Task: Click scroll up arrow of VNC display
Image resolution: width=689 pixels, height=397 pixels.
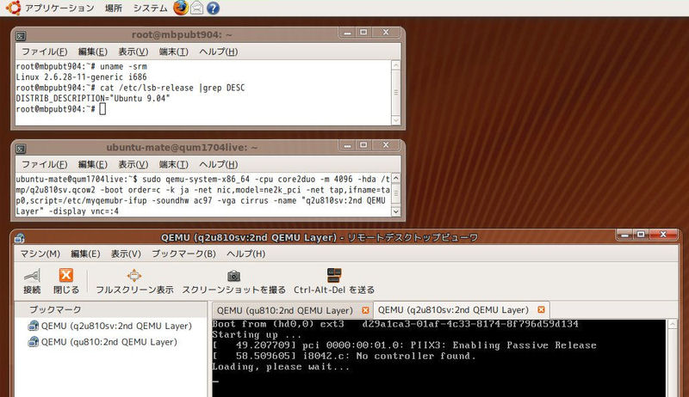Action: pos(673,325)
